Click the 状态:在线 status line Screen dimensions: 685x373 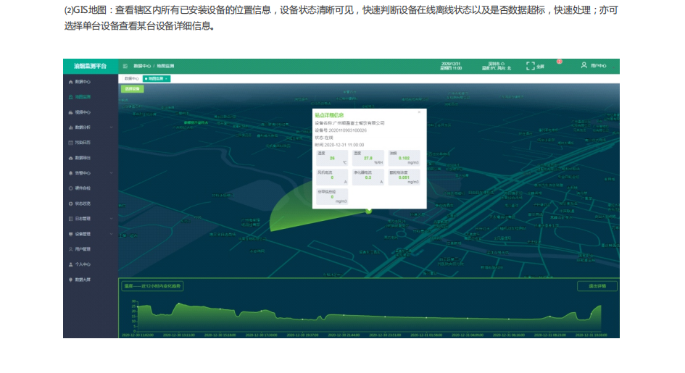point(324,138)
